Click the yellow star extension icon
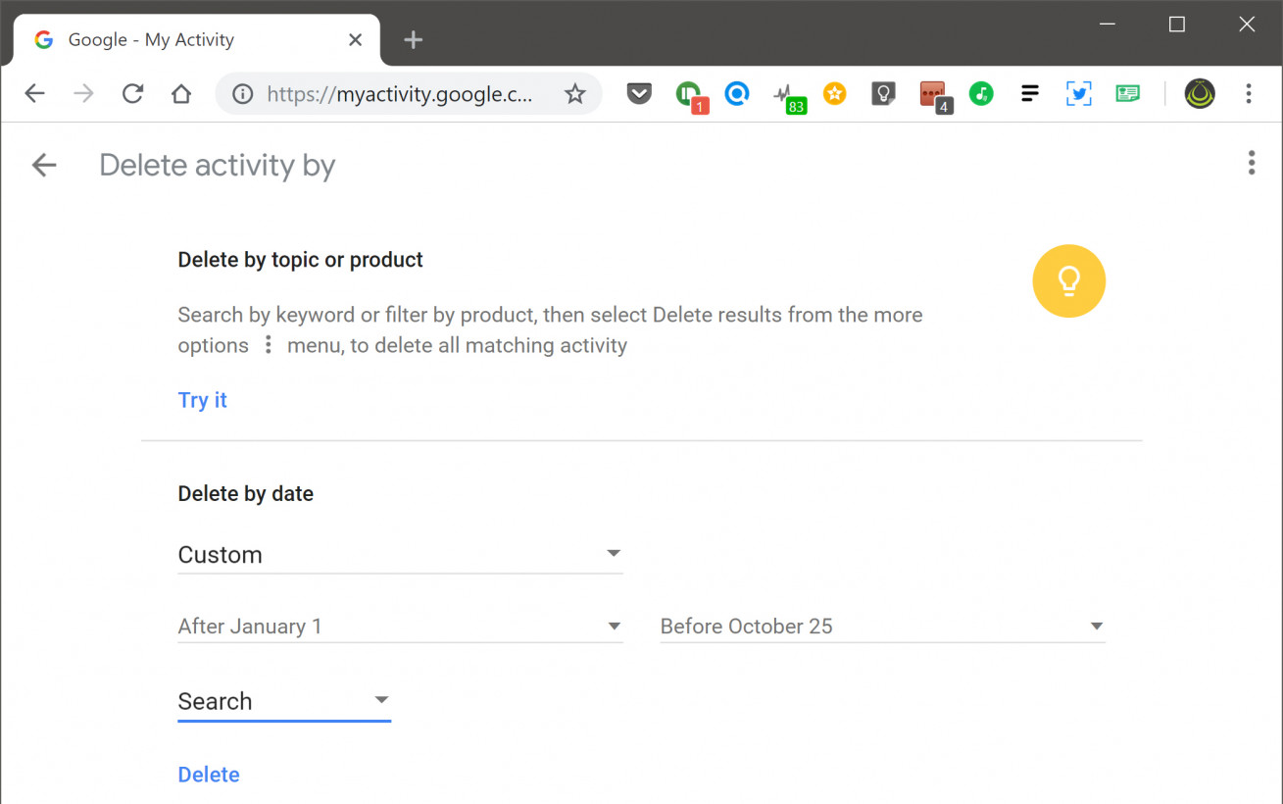The height and width of the screenshot is (804, 1283). point(834,93)
